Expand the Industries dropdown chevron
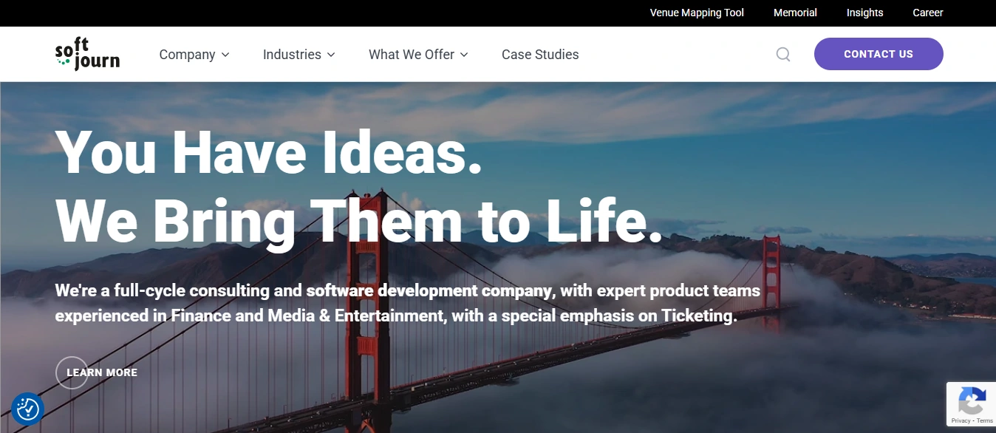This screenshot has height=433, width=996. (x=331, y=55)
